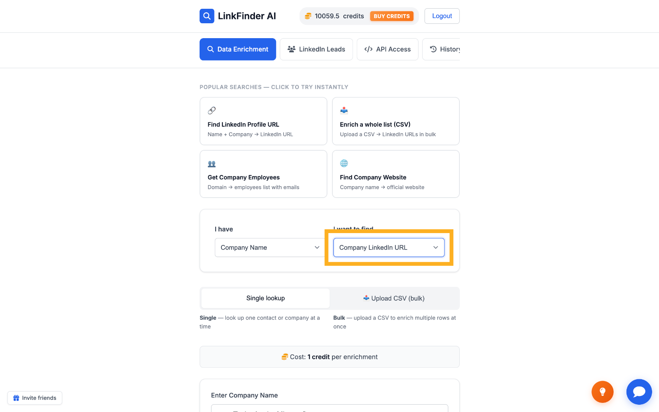Click the LinkFinder AI magnifier logo icon
The width and height of the screenshot is (659, 412).
[x=207, y=16]
